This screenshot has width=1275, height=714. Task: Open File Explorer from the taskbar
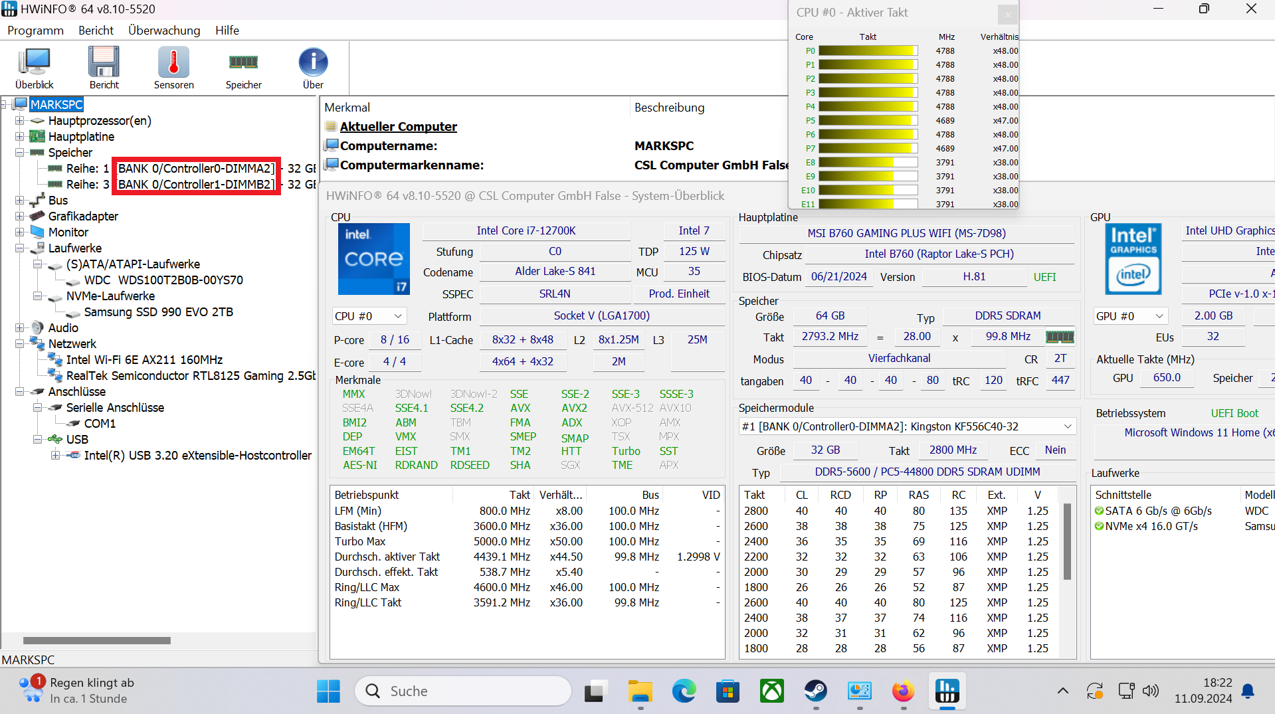click(x=640, y=691)
